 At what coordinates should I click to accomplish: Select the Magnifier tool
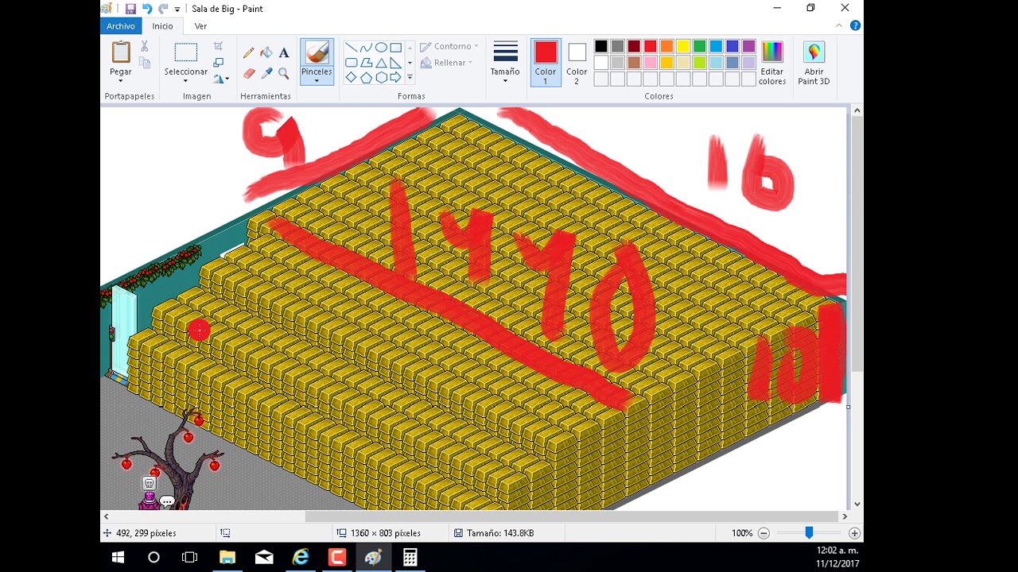click(284, 73)
